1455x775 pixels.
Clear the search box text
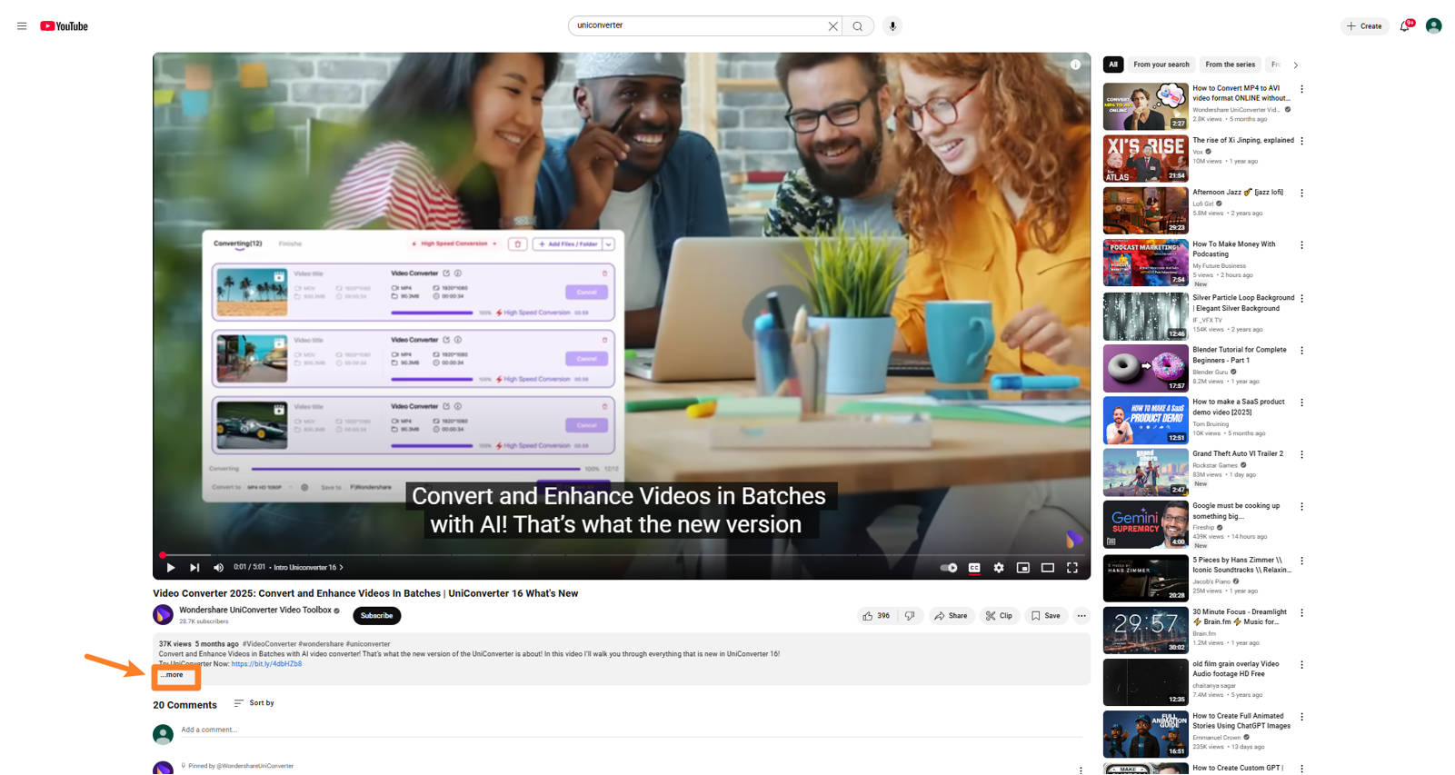click(x=832, y=26)
